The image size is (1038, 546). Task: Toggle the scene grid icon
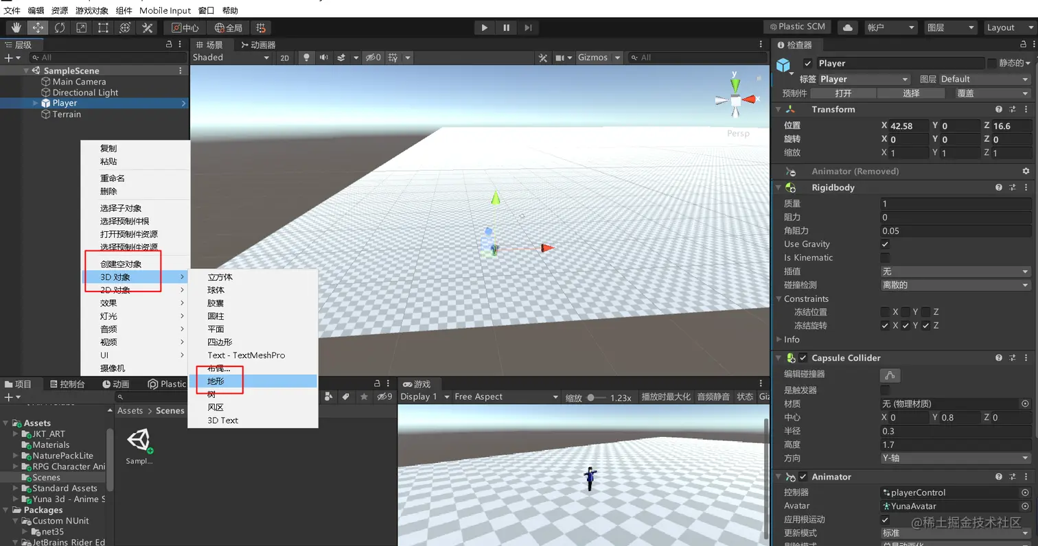click(x=393, y=58)
